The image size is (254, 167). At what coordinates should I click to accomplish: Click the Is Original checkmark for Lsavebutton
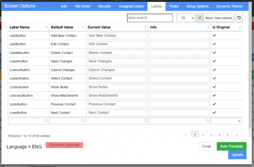[x=214, y=61]
